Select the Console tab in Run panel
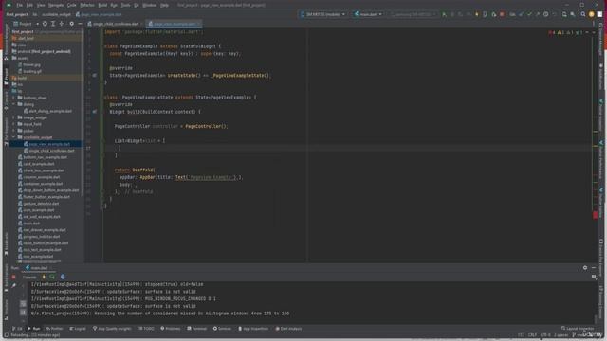The height and width of the screenshot is (341, 607). pos(29,277)
